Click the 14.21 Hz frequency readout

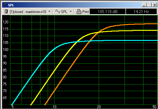(141, 12)
